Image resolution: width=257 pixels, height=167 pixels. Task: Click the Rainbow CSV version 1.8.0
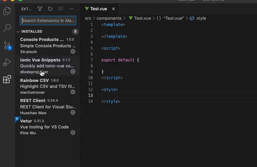[55, 80]
